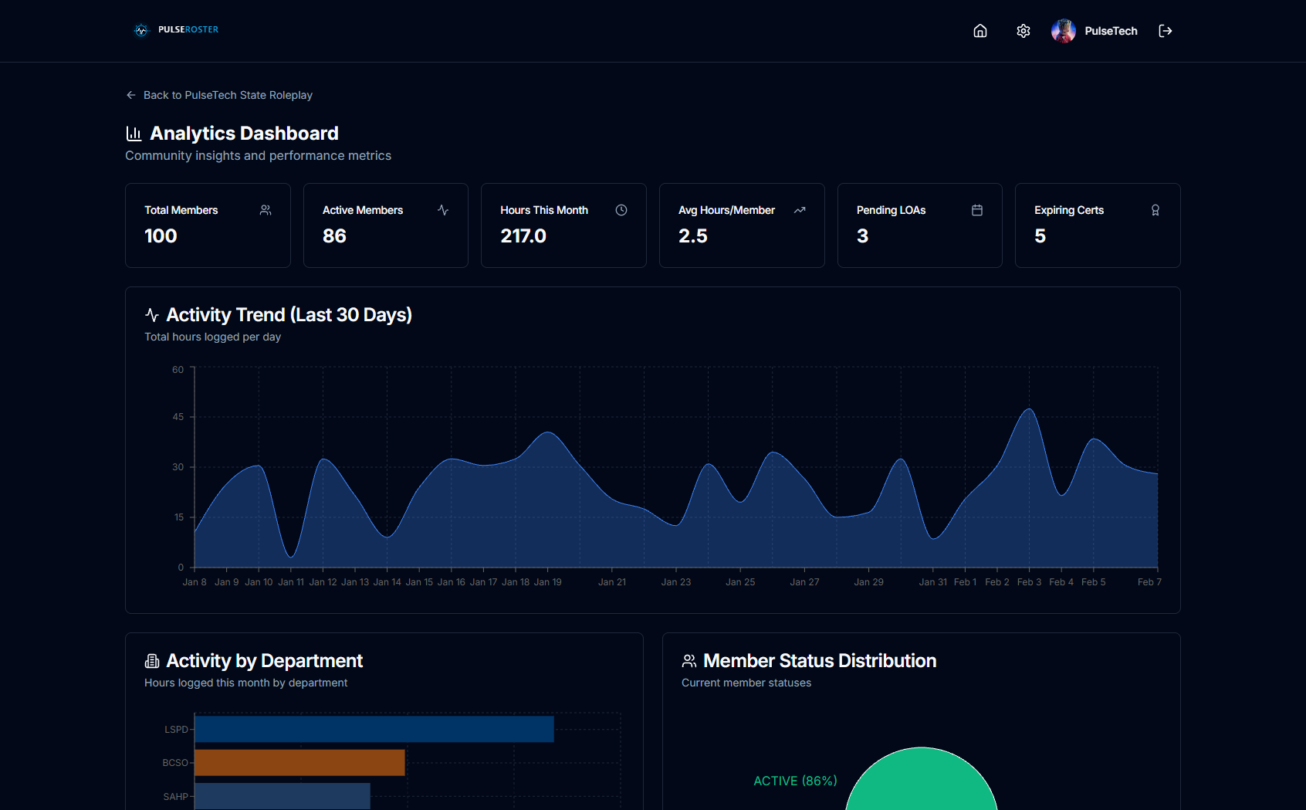Click the back arrow icon
This screenshot has width=1306, height=810.
(130, 95)
